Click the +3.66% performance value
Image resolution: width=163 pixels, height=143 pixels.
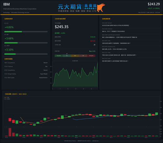pyautogui.click(x=9, y=39)
